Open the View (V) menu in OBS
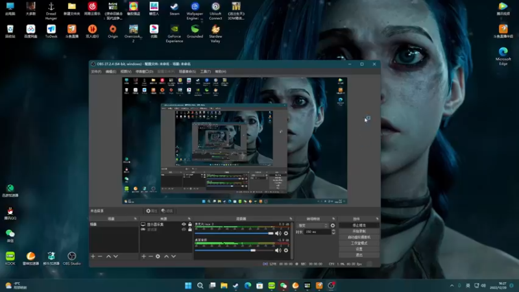519x292 pixels. 126,71
